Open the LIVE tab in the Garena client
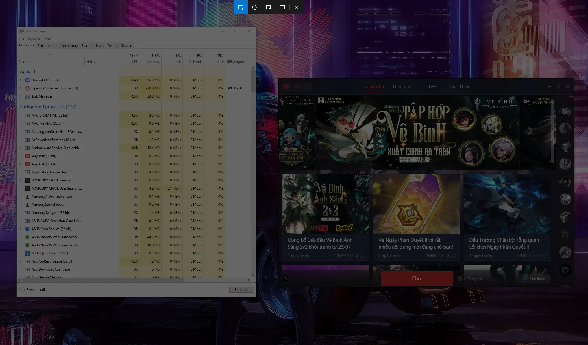Screen dimensions: 588x345 431,87
